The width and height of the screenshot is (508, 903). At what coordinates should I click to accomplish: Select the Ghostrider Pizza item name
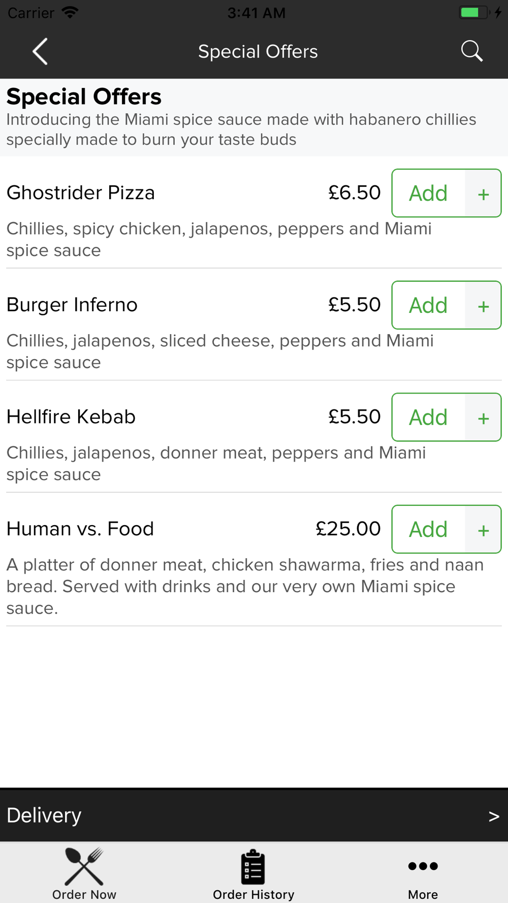click(81, 193)
